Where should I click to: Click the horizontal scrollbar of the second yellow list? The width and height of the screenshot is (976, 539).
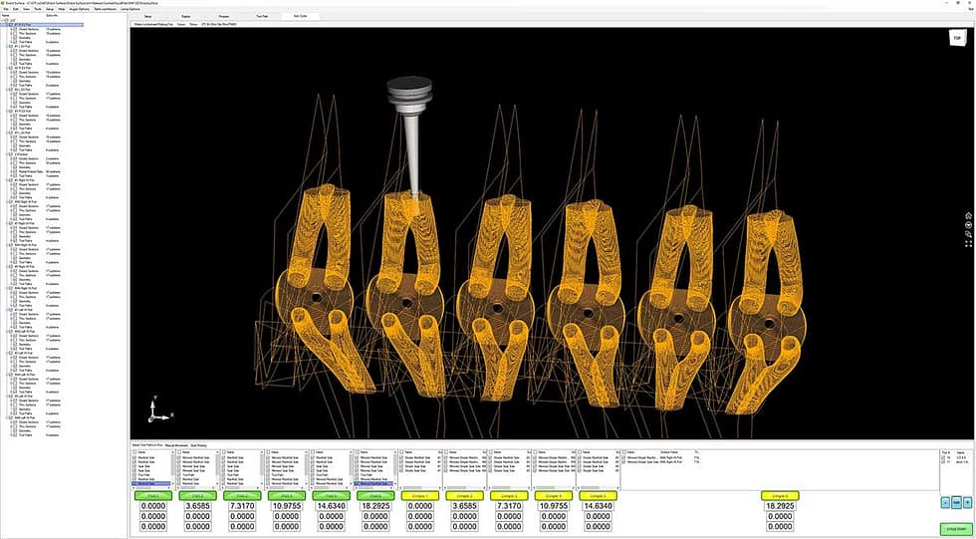(x=465, y=488)
